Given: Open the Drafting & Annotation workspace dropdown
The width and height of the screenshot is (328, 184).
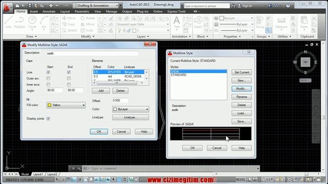Looking at the screenshot, I should [x=96, y=6].
